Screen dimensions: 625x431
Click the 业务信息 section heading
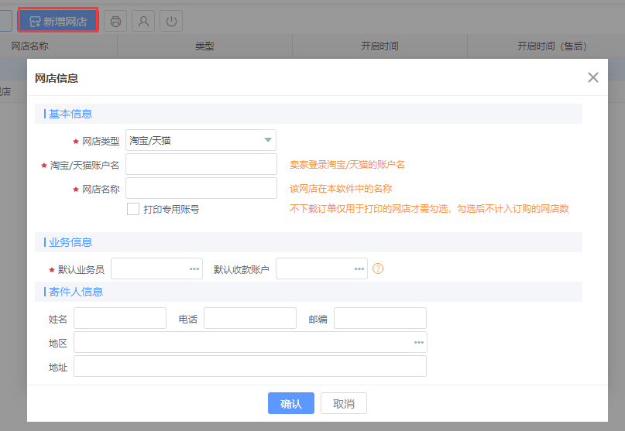pos(70,242)
